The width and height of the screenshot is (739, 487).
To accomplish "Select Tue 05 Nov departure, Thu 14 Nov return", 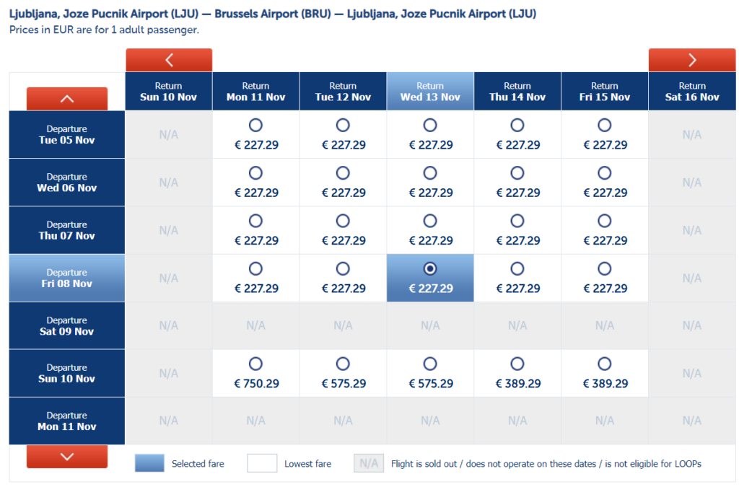I will point(517,126).
